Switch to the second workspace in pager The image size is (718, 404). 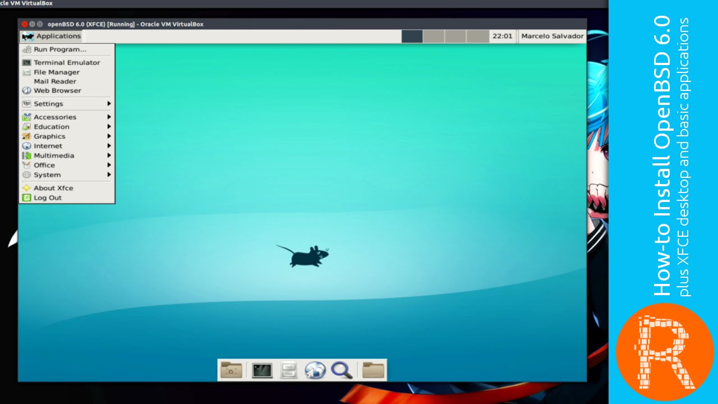(x=434, y=36)
